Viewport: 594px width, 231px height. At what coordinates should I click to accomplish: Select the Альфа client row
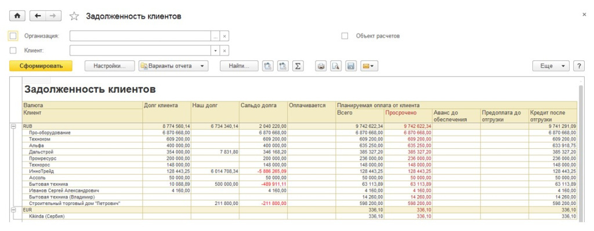point(299,145)
